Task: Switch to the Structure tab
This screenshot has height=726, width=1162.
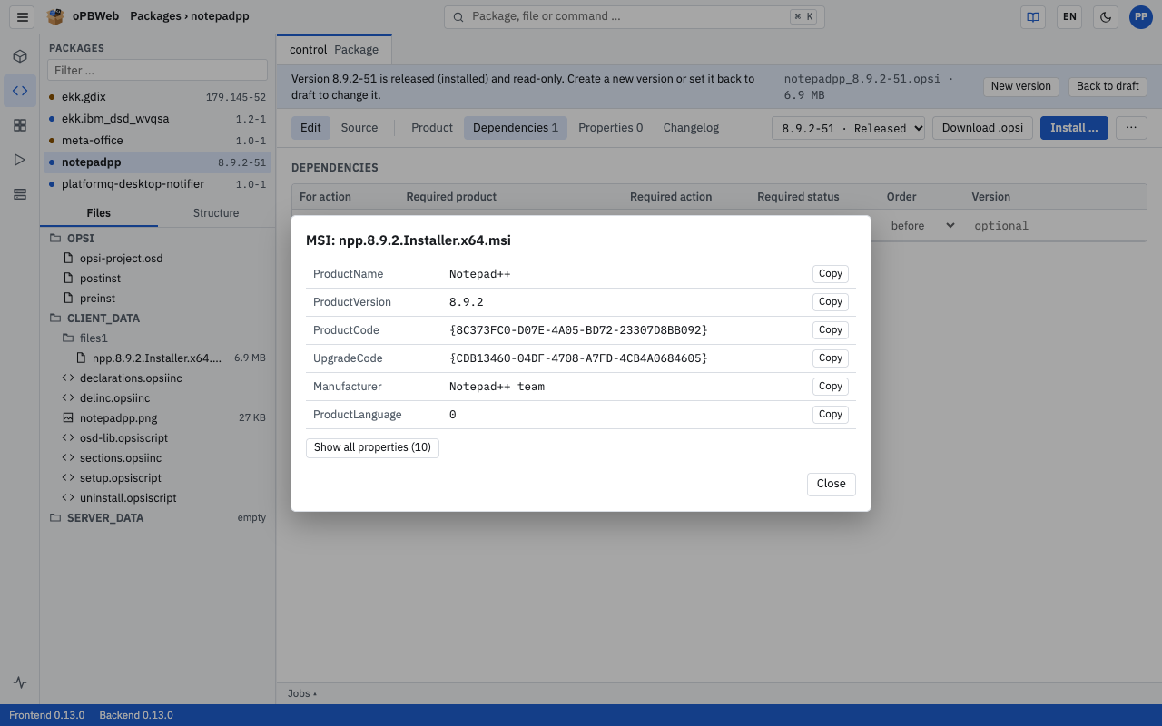Action: pos(216,212)
